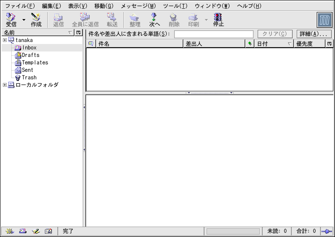
Task: Open the ファイル(F) menu
Action: tap(20, 6)
